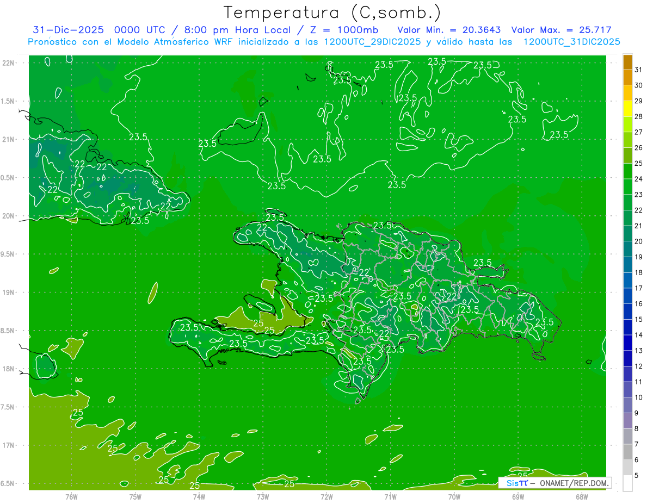Click the "68W" longitude axis label
653x504 pixels.
tap(582, 496)
